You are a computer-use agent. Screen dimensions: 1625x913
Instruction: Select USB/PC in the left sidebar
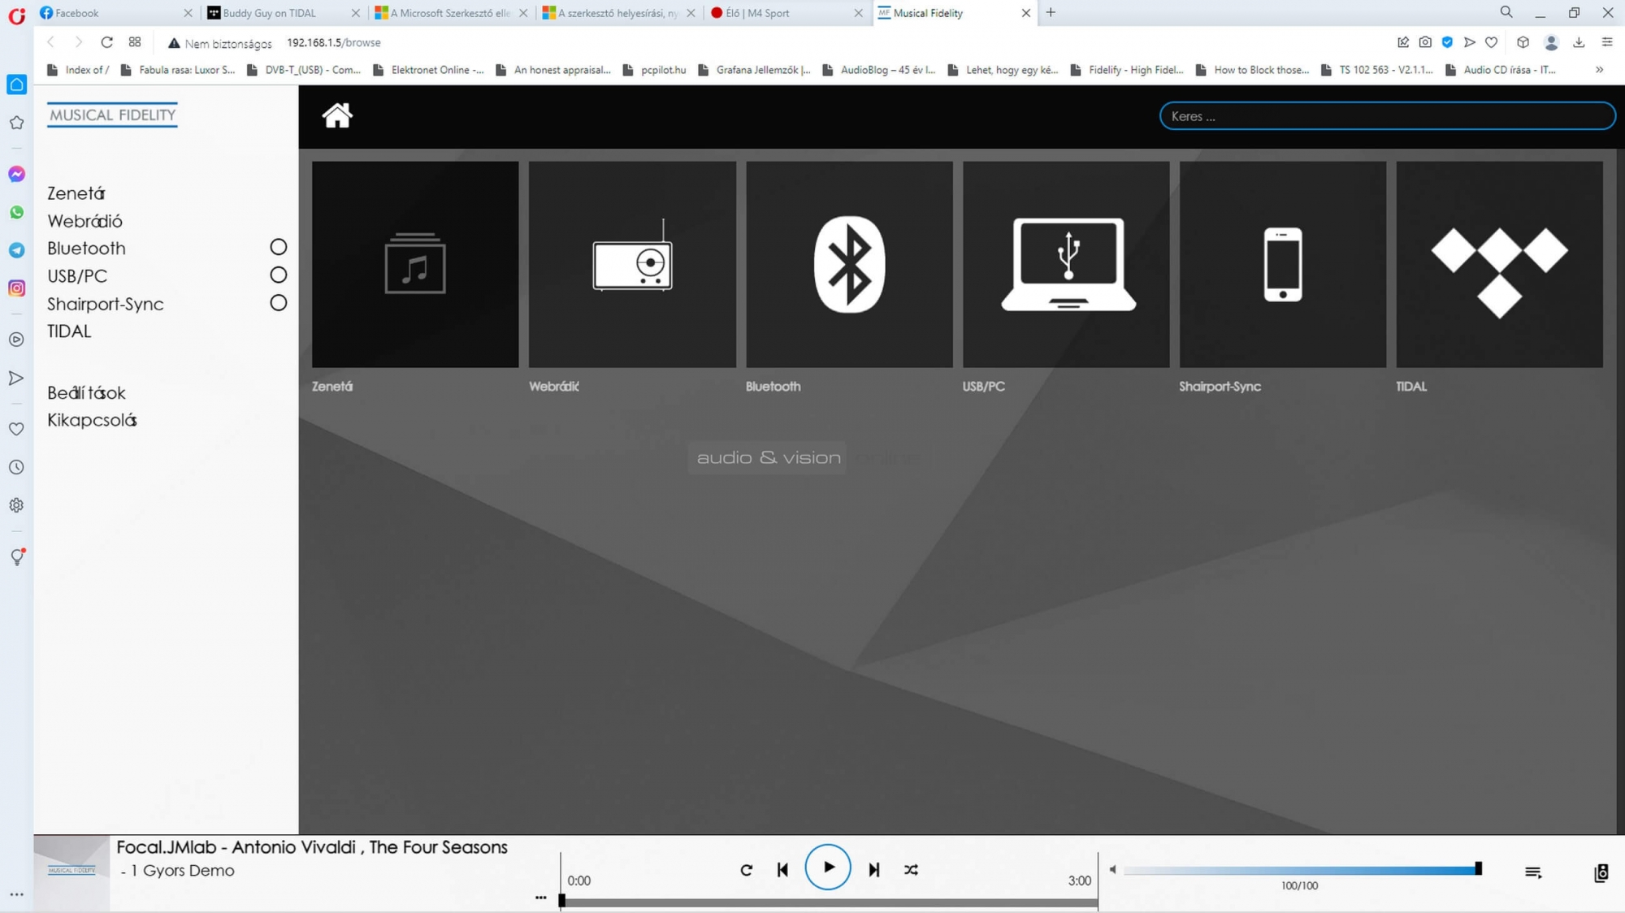[77, 276]
